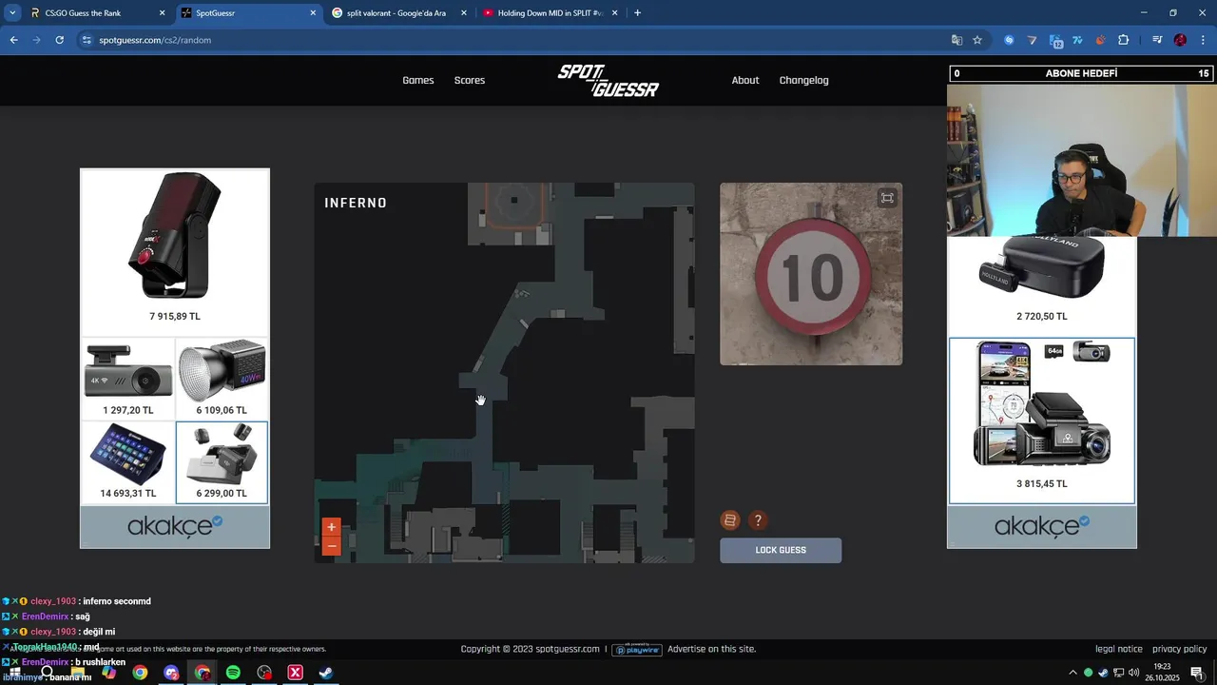Open the Chrome profile avatar
This screenshot has width=1217, height=685.
pyautogui.click(x=1180, y=40)
